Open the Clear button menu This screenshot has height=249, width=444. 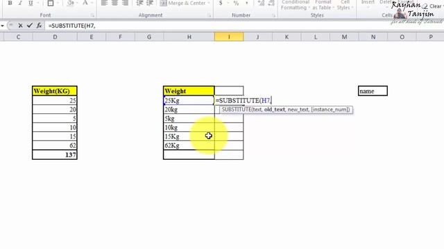pos(432,6)
